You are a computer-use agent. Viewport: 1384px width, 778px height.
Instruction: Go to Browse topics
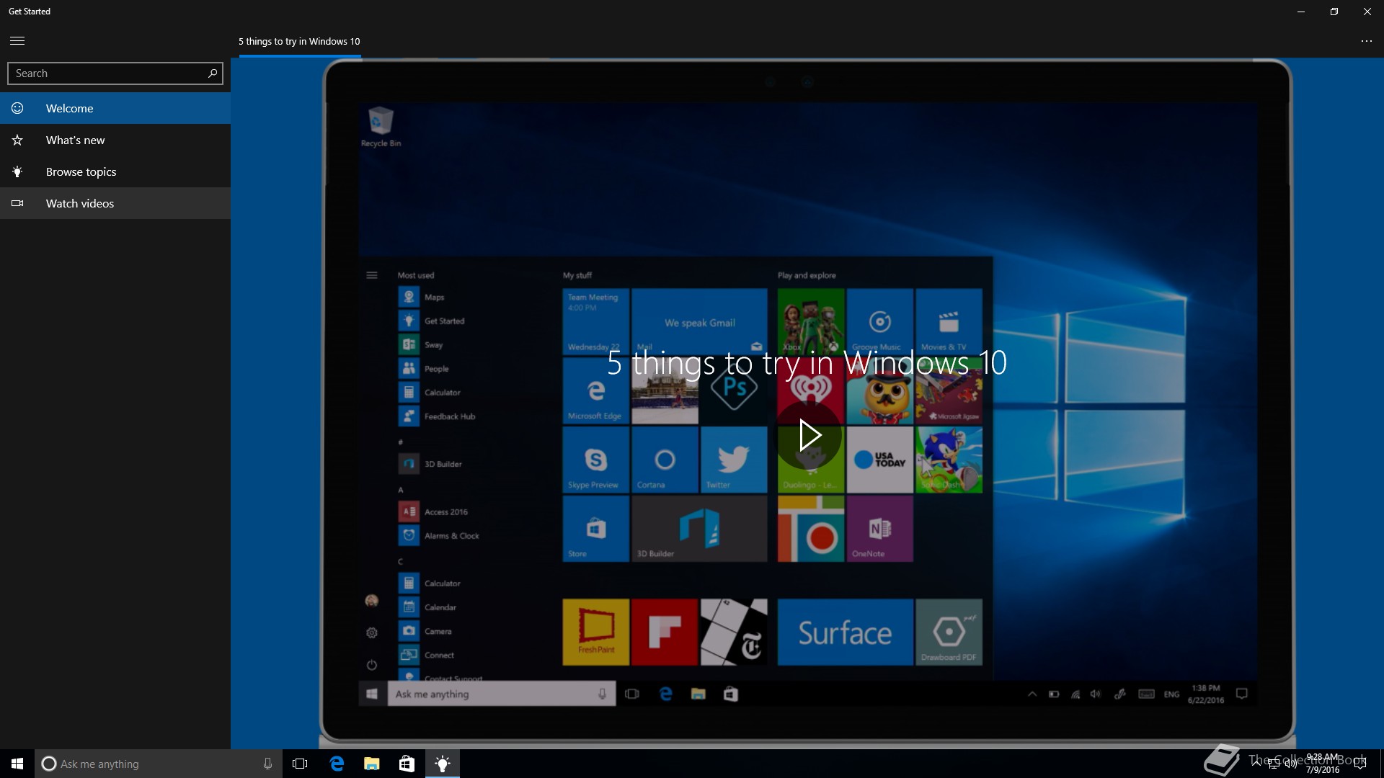coord(115,171)
